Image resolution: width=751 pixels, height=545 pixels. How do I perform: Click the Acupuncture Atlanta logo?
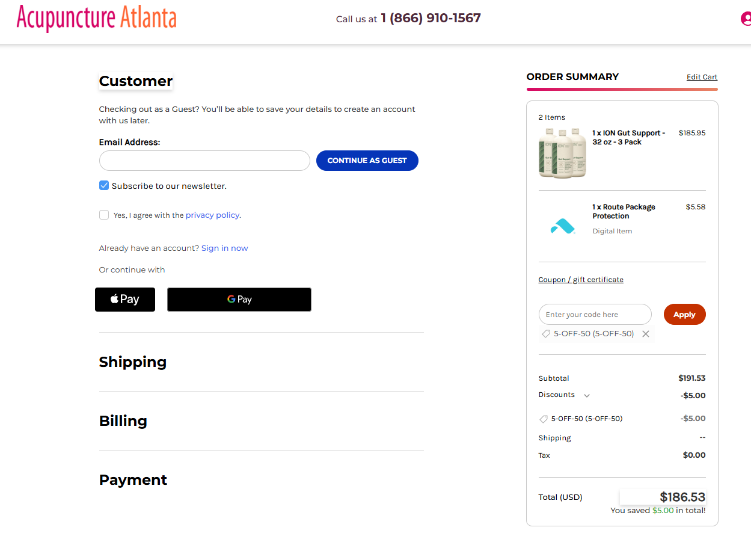96,17
